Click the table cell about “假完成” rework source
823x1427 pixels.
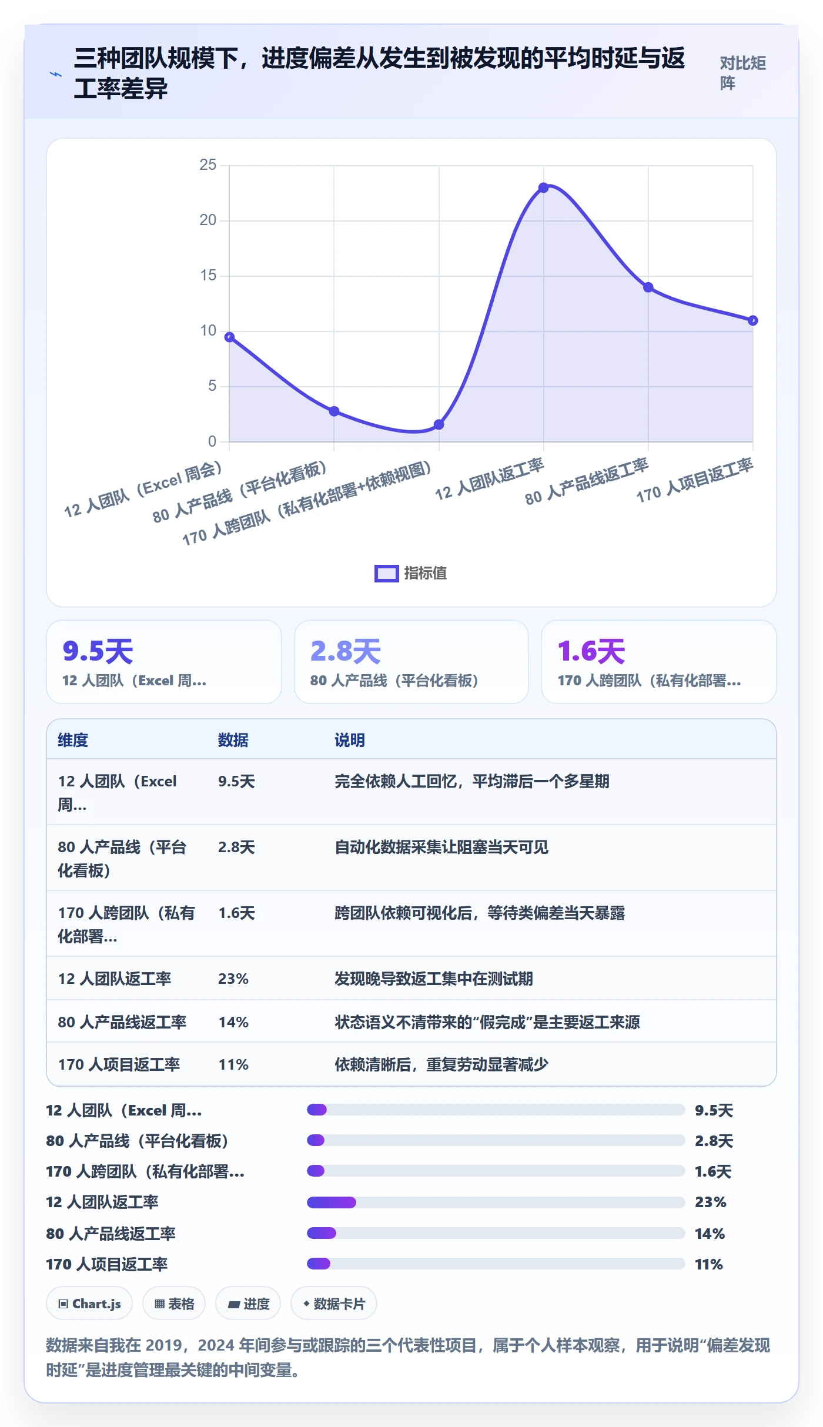coord(487,1022)
